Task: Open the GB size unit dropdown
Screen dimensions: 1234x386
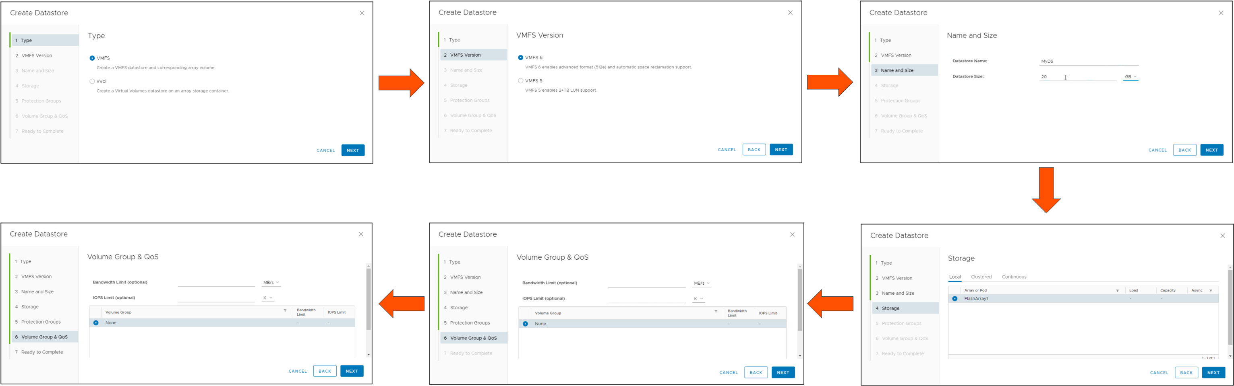Action: 1130,76
